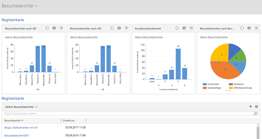Expand the pie chart panel to full size
Viewport: 262px width, 139px height.
[x=256, y=28]
